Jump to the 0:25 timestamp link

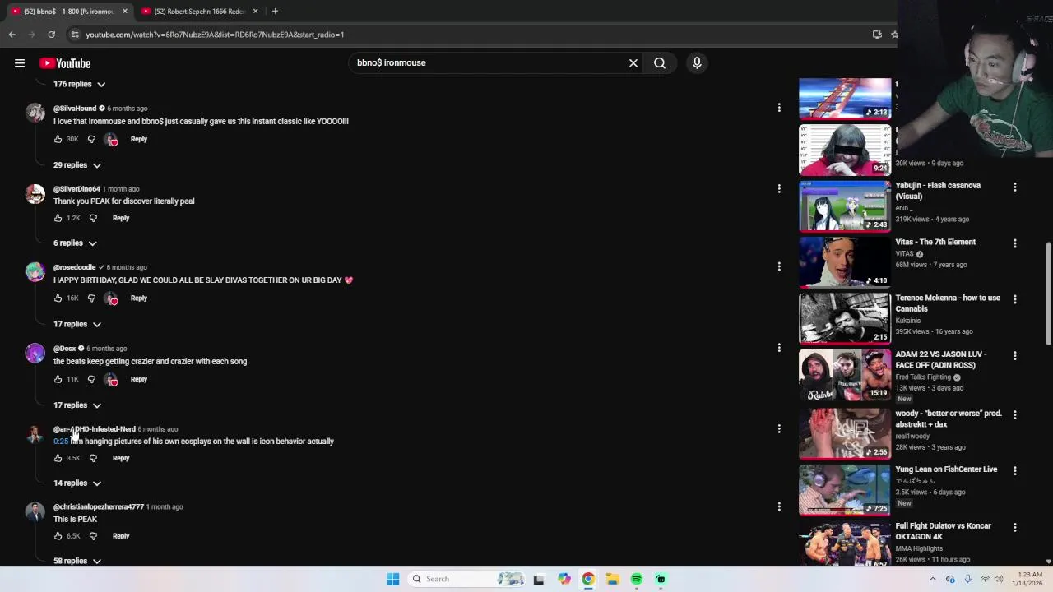[x=61, y=442]
